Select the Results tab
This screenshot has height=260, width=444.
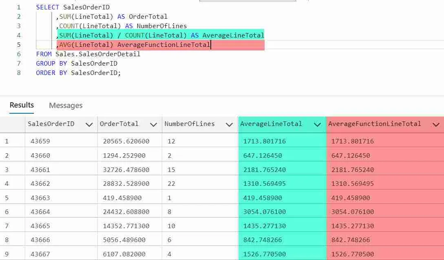point(22,105)
